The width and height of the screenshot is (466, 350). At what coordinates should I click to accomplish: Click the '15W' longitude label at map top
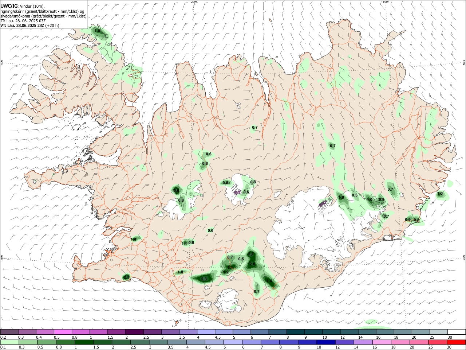pyautogui.click(x=386, y=2)
